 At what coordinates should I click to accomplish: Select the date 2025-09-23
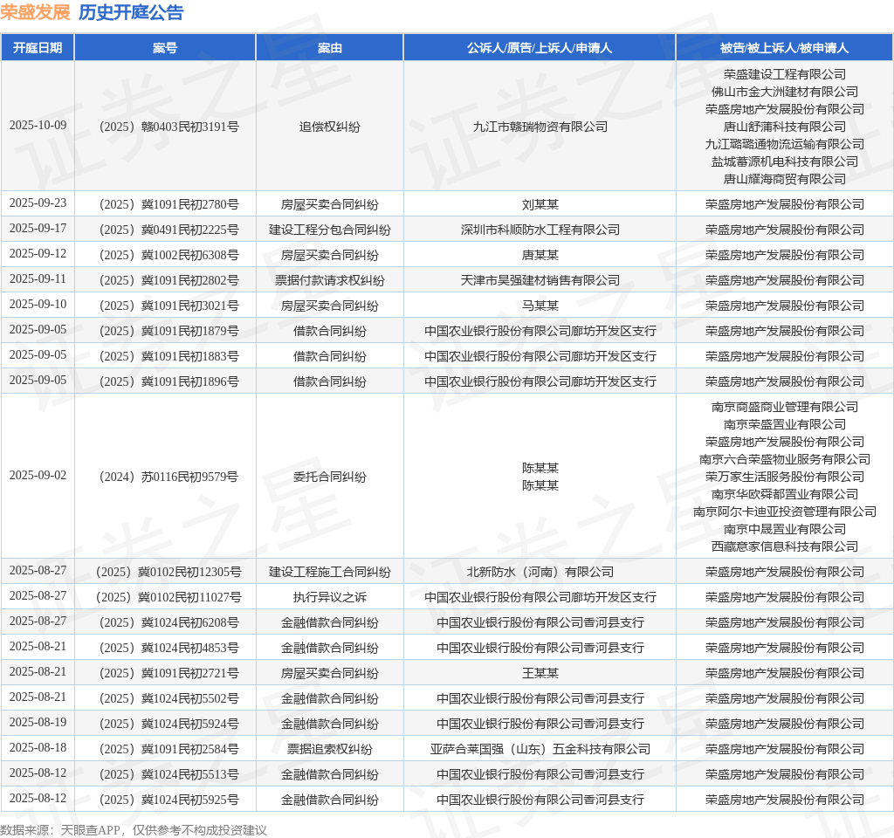pyautogui.click(x=38, y=203)
